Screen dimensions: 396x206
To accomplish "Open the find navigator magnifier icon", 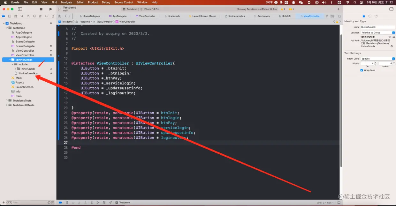I will point(22,16).
